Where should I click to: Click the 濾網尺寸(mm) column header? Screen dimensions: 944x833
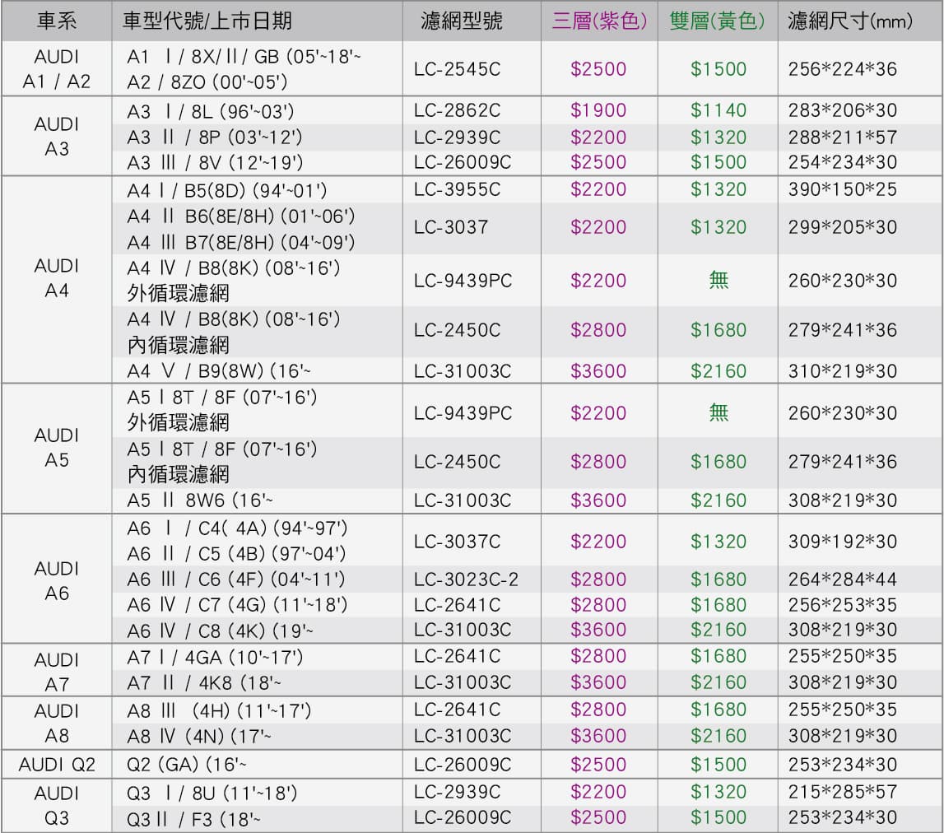(x=850, y=21)
